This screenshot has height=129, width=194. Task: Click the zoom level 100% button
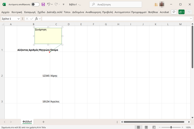[188, 127]
